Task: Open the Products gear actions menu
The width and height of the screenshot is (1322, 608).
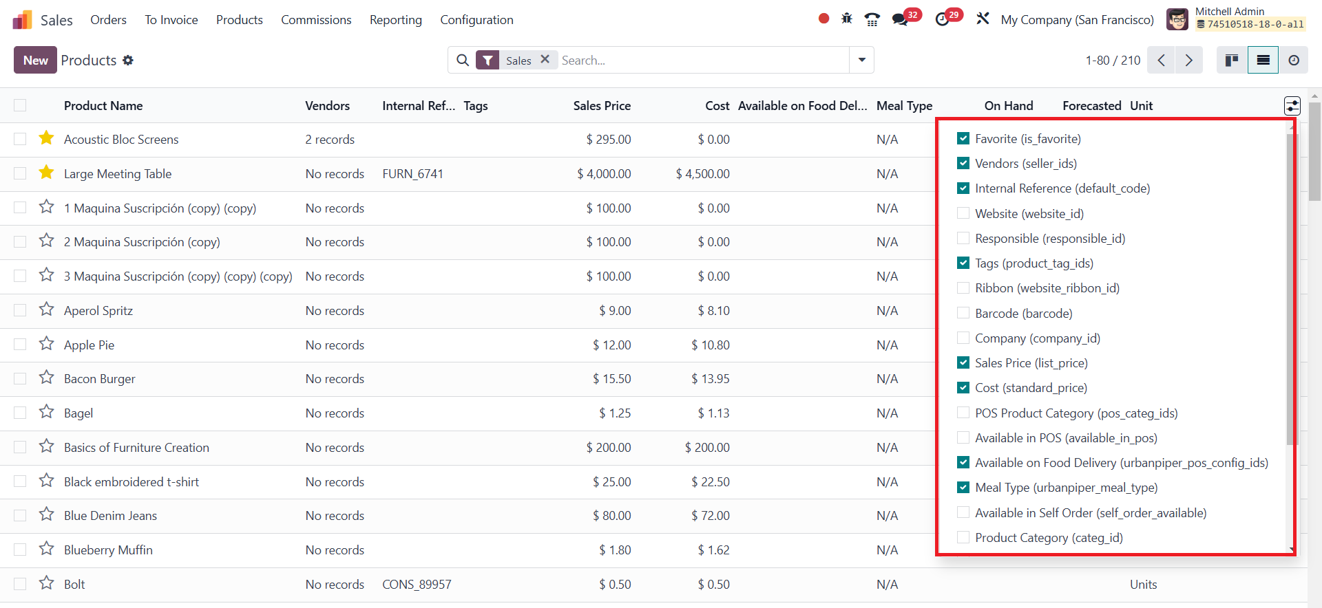Action: pos(128,61)
